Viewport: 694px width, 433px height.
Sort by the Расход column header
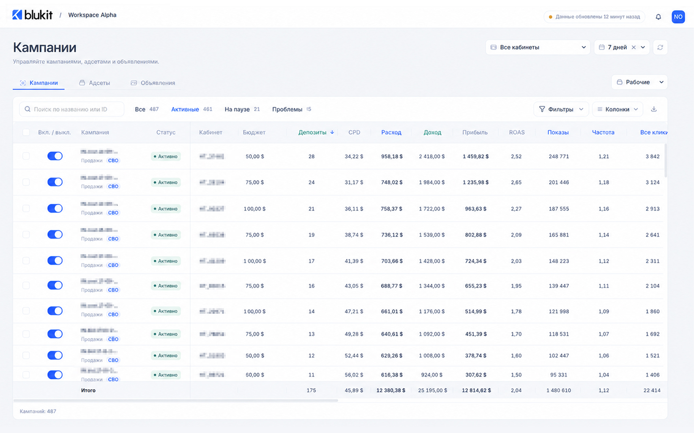[x=391, y=132]
